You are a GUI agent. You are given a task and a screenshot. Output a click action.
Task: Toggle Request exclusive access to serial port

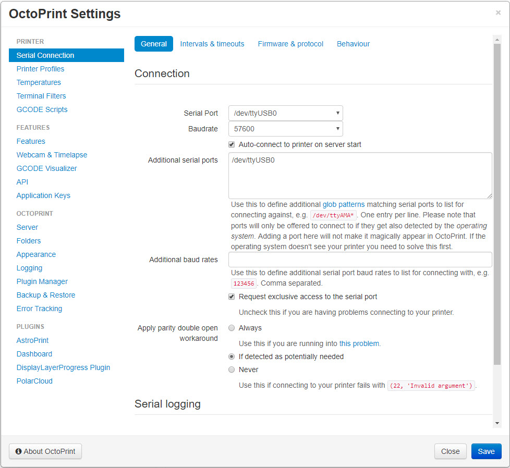point(232,297)
